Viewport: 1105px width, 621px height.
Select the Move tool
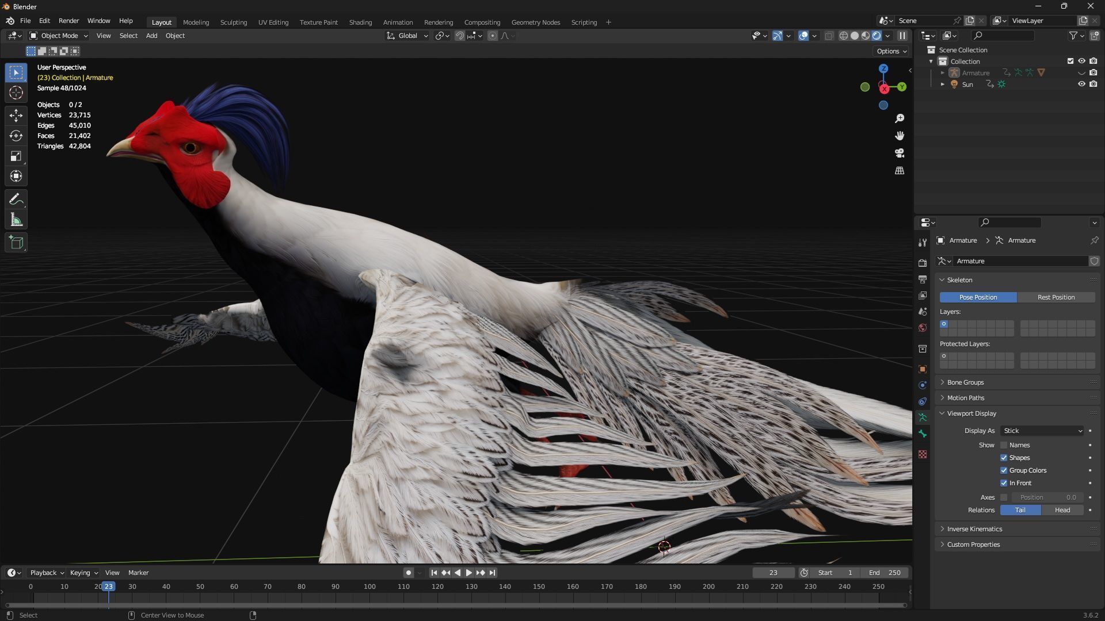click(16, 115)
